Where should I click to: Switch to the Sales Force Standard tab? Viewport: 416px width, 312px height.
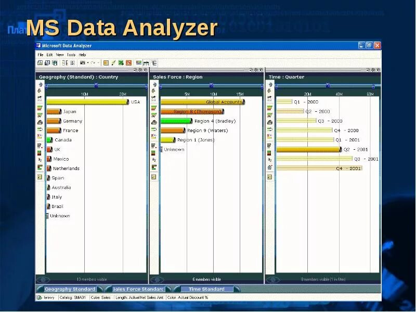tap(137, 289)
